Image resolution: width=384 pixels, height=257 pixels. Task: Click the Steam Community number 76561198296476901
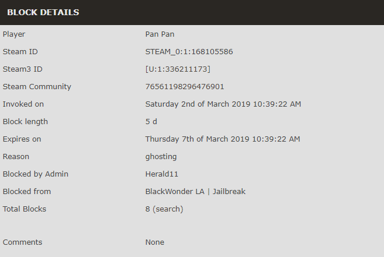point(185,87)
